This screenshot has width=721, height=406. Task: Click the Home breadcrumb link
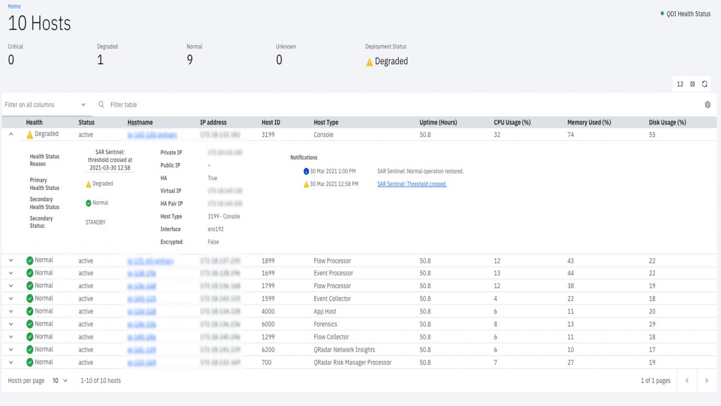coord(14,6)
